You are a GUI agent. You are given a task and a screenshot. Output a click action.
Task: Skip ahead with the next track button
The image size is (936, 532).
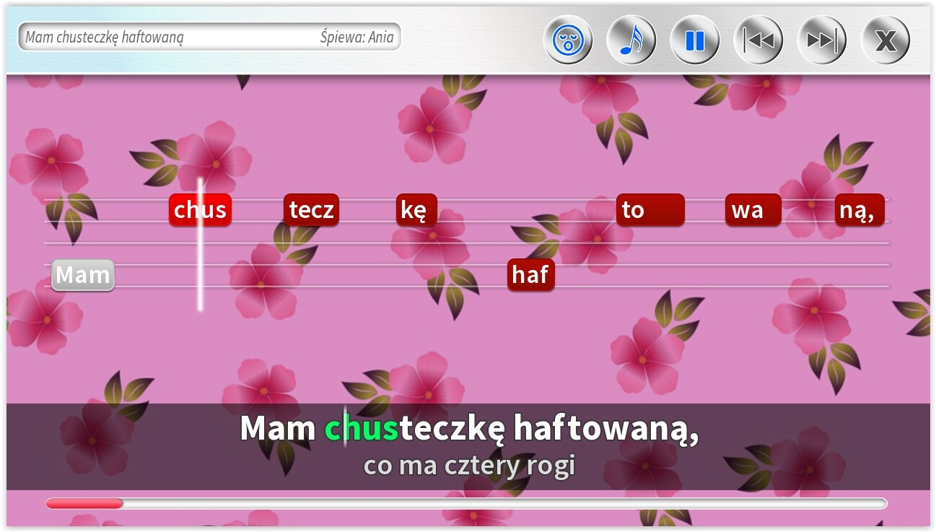click(821, 40)
